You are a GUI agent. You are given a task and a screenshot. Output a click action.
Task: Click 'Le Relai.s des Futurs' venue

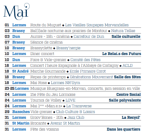click(x=122, y=54)
